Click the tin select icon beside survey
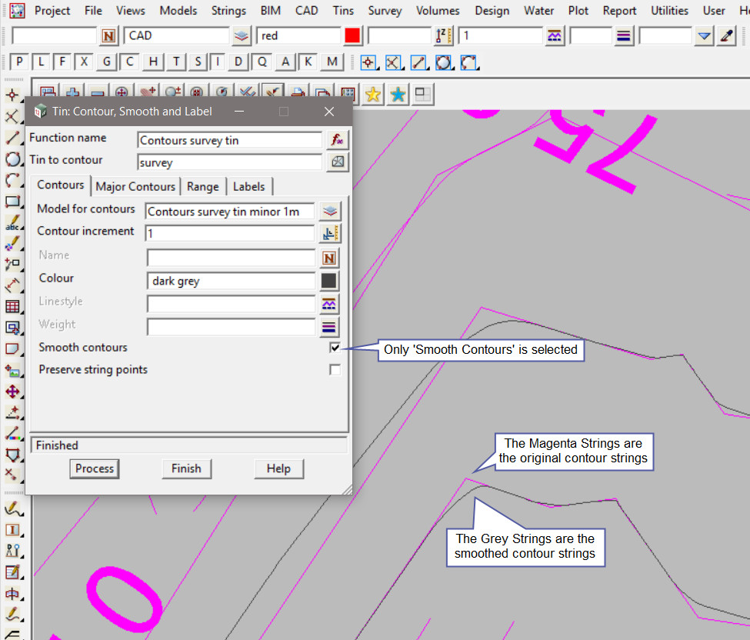The width and height of the screenshot is (750, 640). (x=336, y=162)
